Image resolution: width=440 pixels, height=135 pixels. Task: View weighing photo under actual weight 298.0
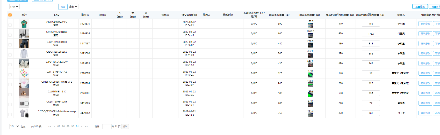pos(310,45)
